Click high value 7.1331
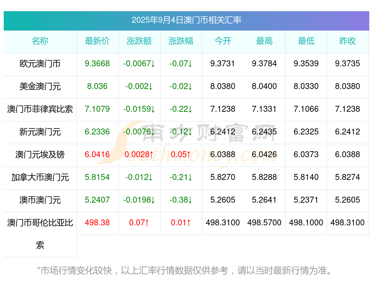373x282 pixels. click(x=264, y=109)
